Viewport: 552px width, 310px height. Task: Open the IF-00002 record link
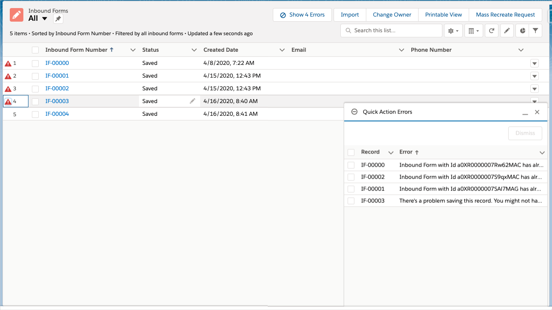coord(57,88)
